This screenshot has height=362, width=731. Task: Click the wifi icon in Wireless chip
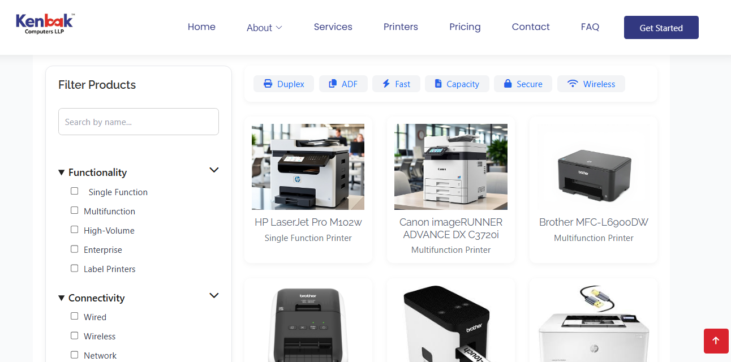point(573,84)
